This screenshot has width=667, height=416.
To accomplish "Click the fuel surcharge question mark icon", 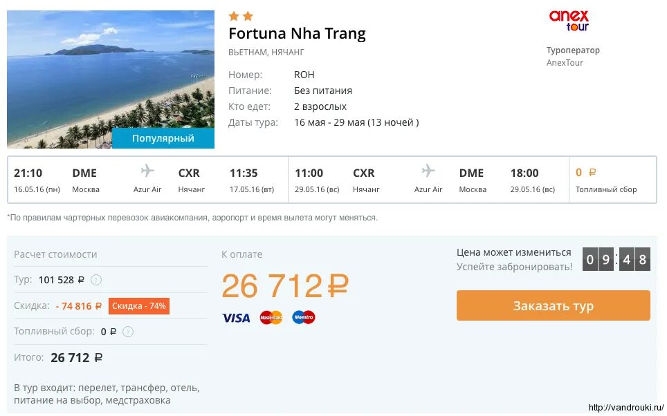I will click(x=128, y=332).
